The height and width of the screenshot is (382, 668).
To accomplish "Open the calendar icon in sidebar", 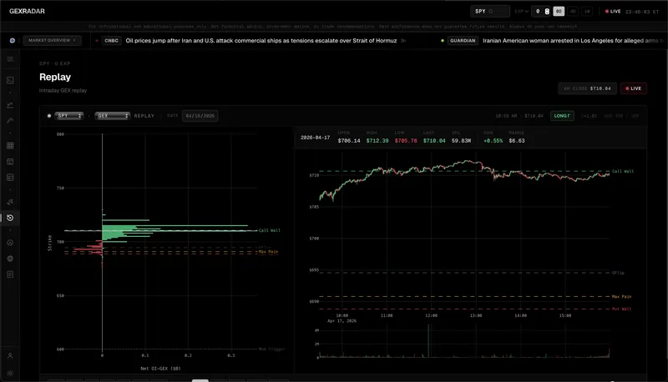I will click(x=10, y=162).
